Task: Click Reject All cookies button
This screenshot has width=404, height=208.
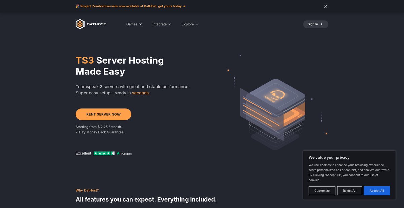Action: (x=349, y=191)
